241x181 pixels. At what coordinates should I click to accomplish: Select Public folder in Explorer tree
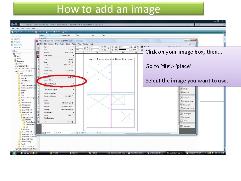point(18,59)
